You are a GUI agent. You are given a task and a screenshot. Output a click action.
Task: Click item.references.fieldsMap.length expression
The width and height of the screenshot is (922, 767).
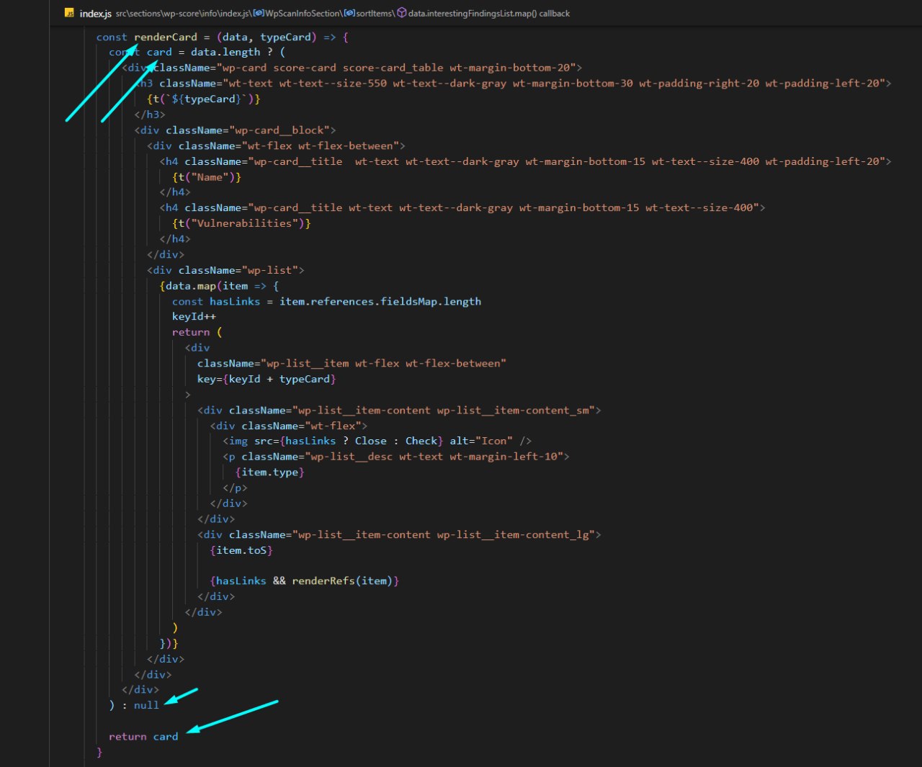tap(380, 301)
